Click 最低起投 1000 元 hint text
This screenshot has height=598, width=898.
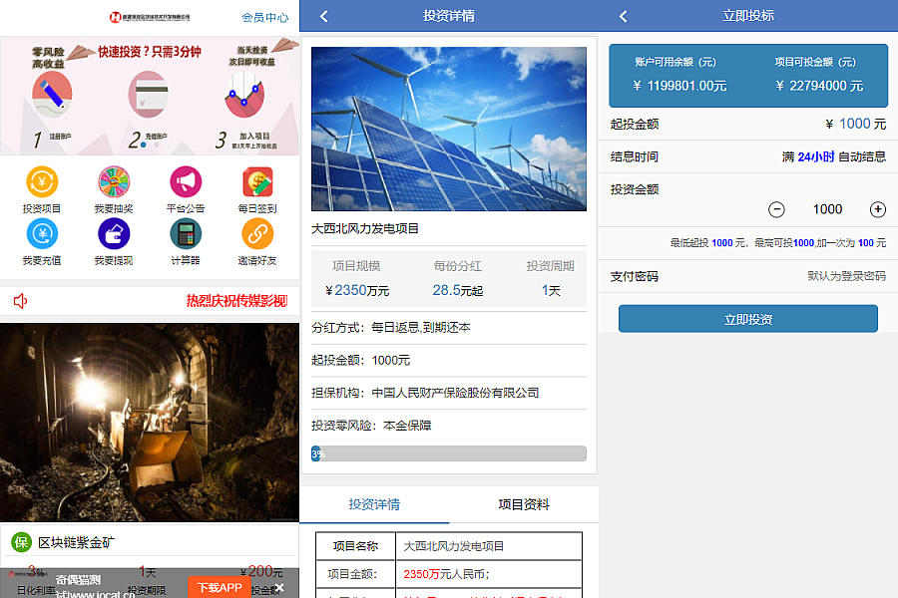[x=777, y=243]
